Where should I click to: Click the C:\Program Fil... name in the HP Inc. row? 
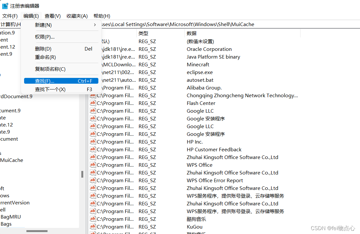[115, 142]
